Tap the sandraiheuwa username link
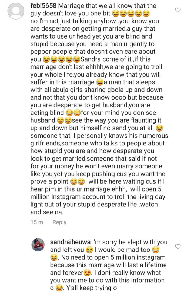The width and height of the screenshot is (191, 293). pos(71,242)
